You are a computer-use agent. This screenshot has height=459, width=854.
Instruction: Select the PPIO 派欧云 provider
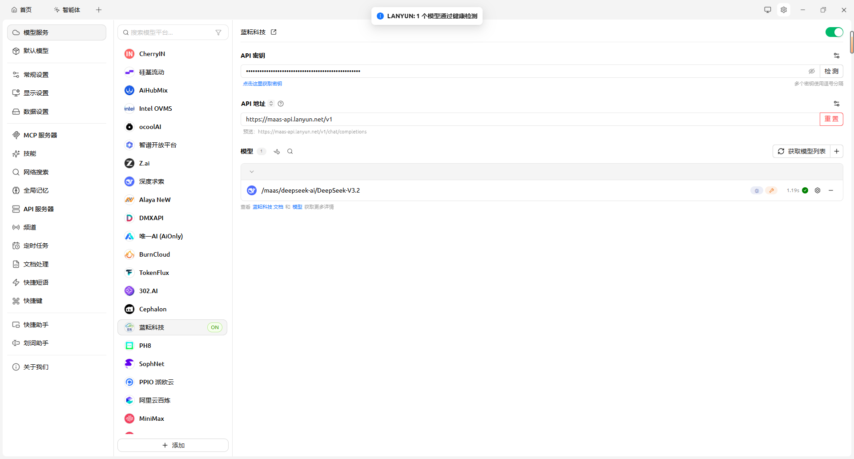pos(173,382)
